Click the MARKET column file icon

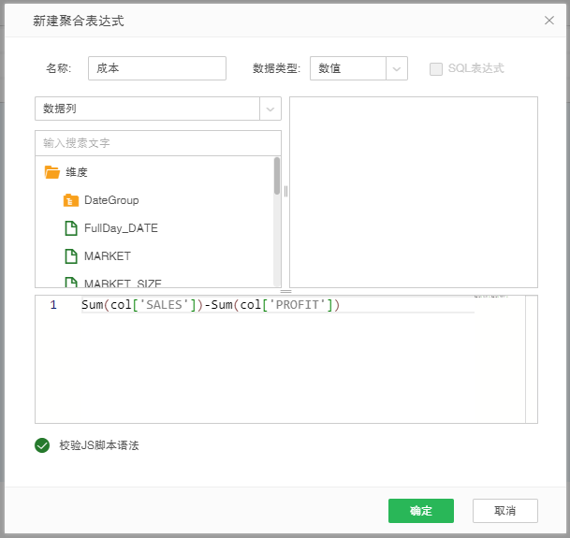[x=70, y=256]
